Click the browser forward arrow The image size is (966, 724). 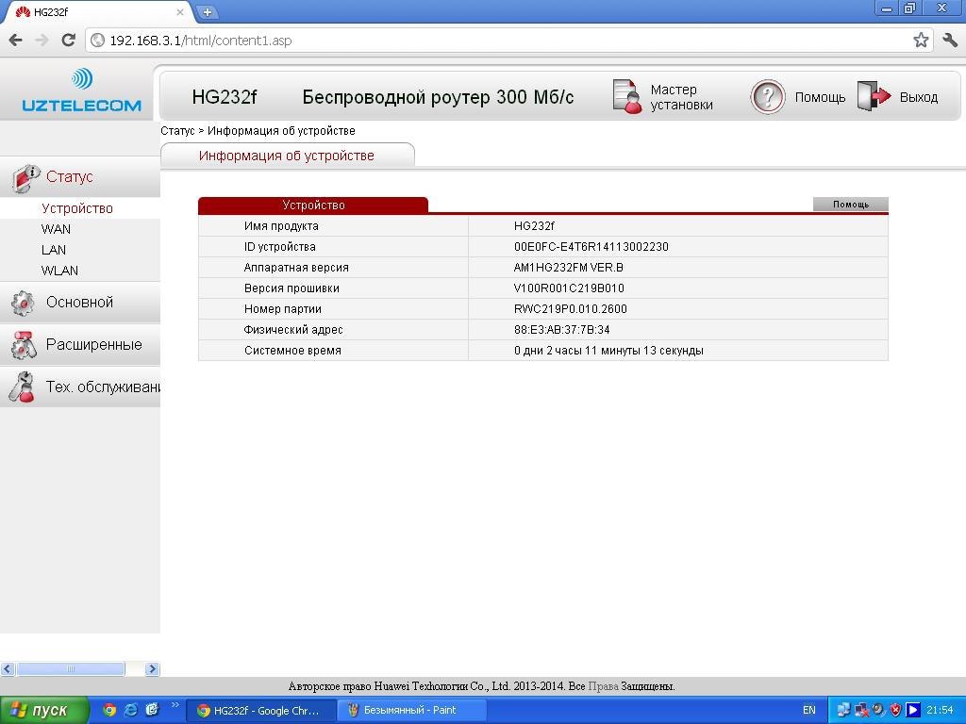42,41
